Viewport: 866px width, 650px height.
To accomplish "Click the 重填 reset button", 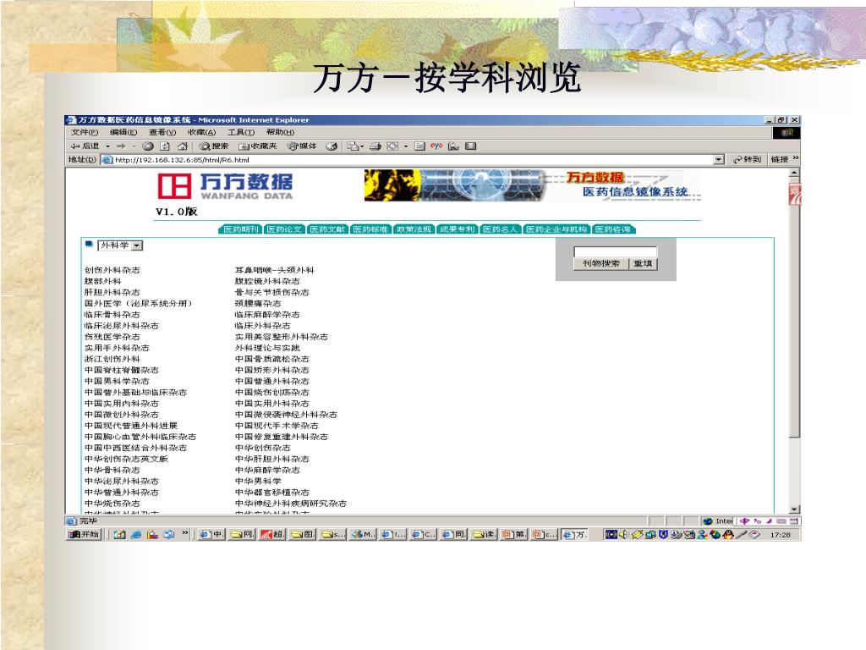I will coord(643,264).
